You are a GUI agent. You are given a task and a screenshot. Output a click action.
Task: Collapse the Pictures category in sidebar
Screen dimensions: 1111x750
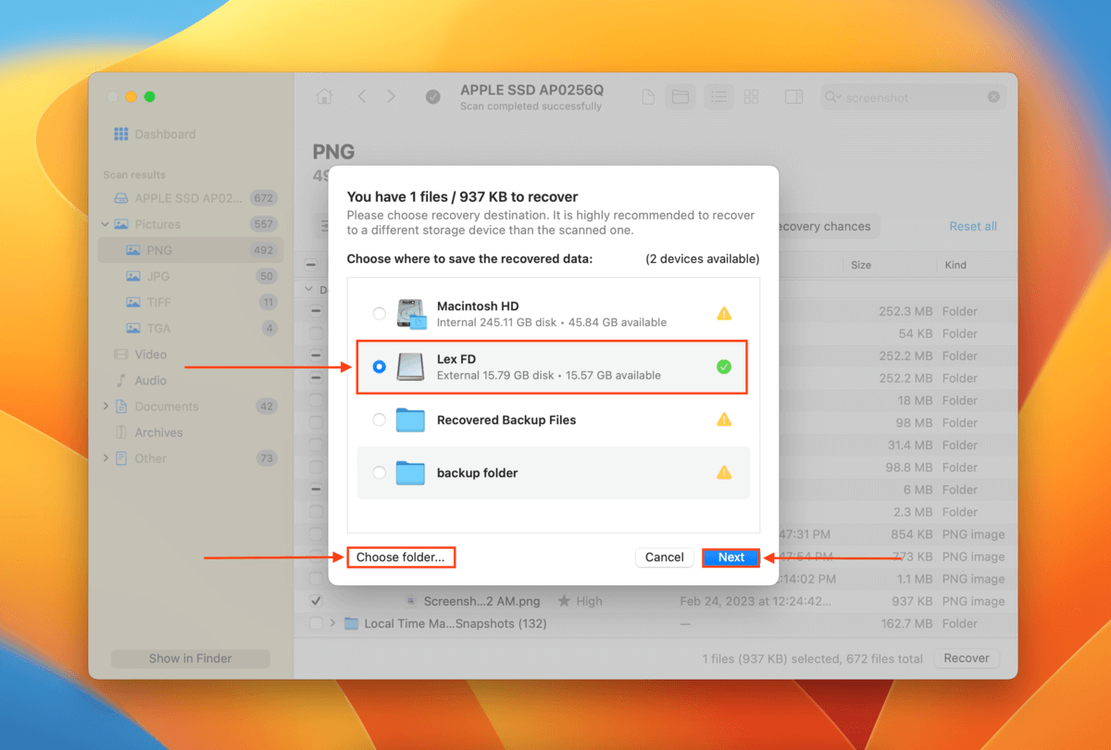tap(106, 224)
